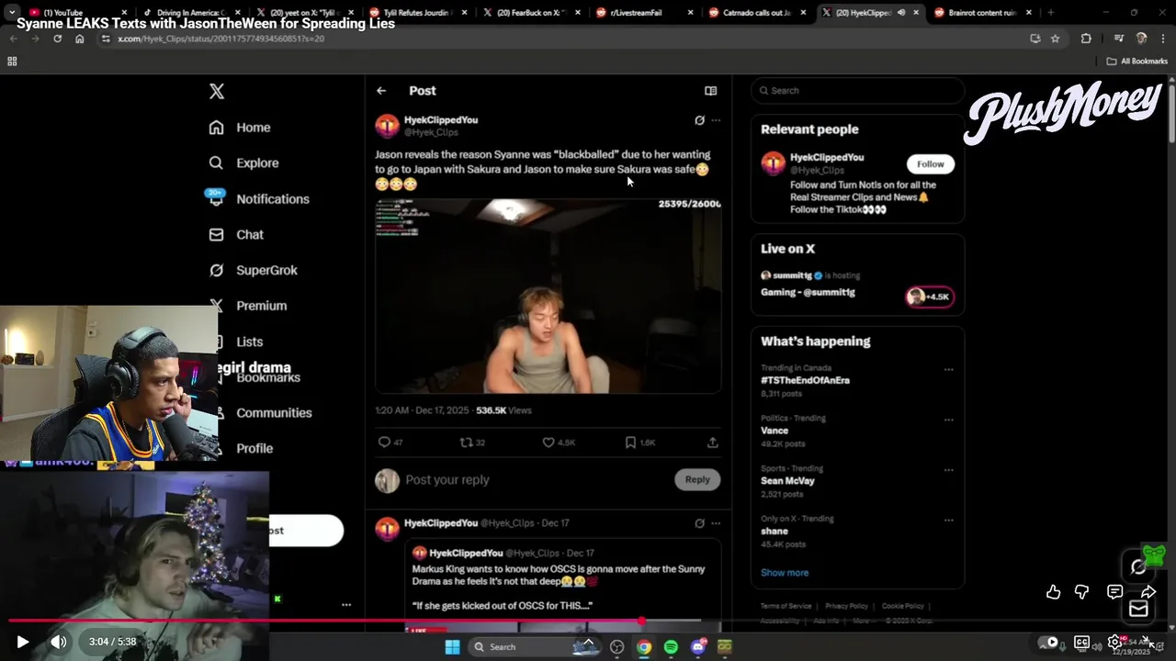Image resolution: width=1176 pixels, height=661 pixels.
Task: Open more options for Vance trend
Action: click(x=948, y=420)
